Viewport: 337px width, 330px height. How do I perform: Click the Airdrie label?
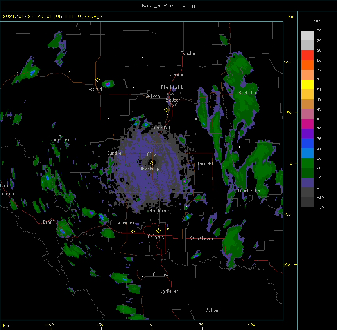pyautogui.click(x=158, y=210)
